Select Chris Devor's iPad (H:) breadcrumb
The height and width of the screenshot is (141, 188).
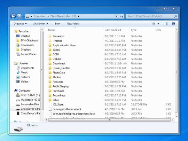point(63,16)
